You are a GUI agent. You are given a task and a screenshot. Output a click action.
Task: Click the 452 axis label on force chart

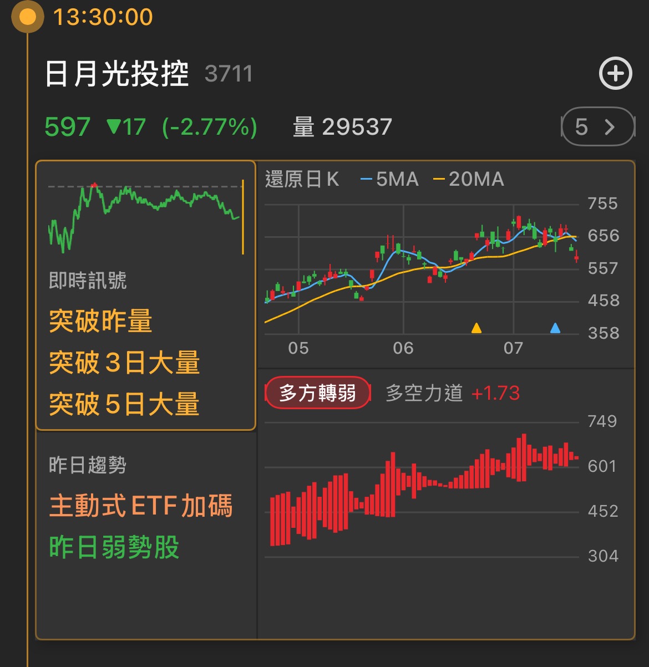603,511
